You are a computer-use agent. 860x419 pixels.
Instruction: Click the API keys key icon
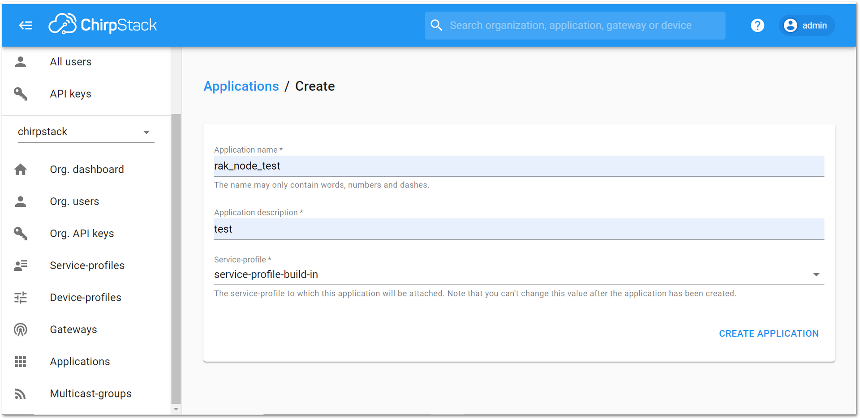pyautogui.click(x=21, y=94)
